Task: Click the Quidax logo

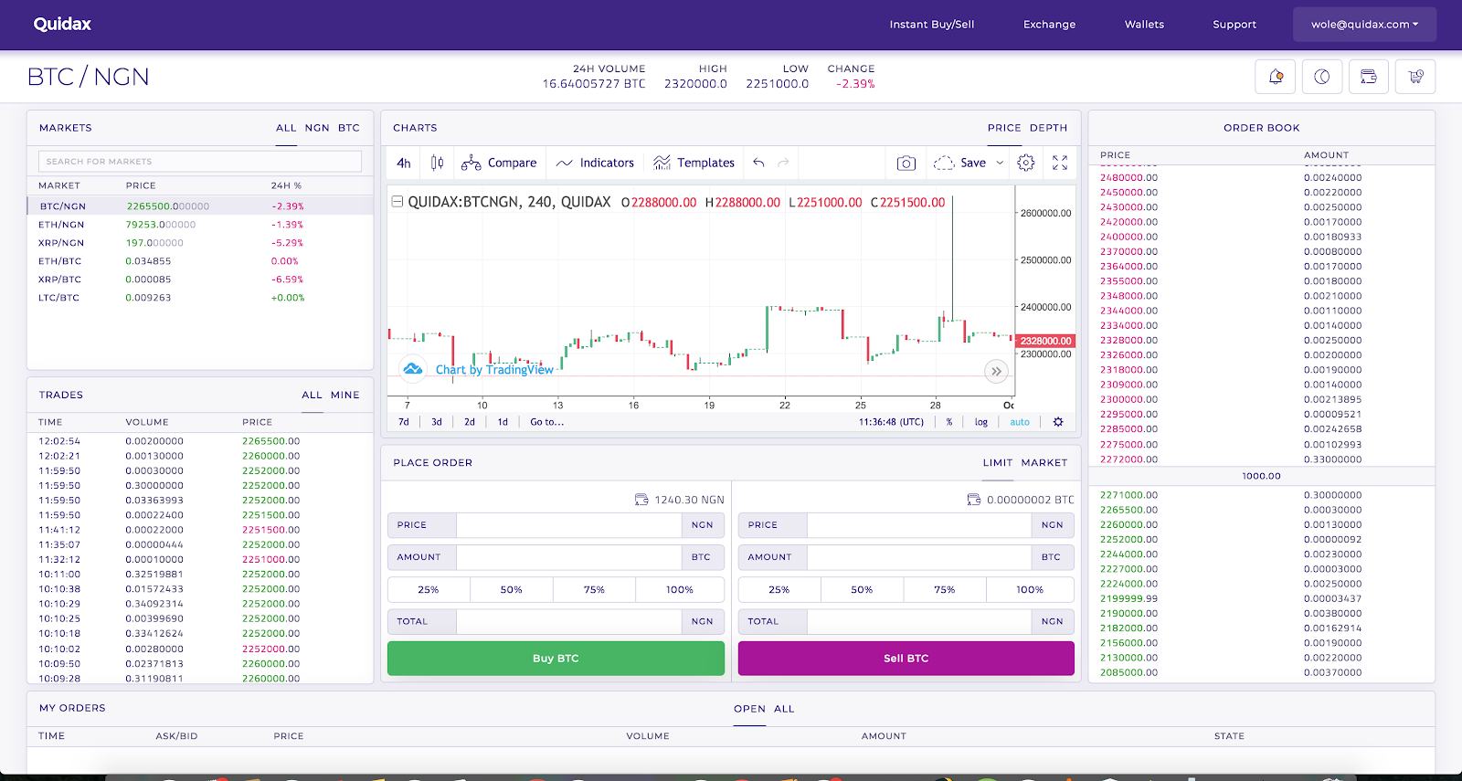Action: click(x=62, y=24)
